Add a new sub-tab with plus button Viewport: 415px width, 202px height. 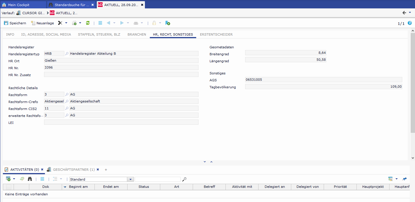(x=106, y=170)
